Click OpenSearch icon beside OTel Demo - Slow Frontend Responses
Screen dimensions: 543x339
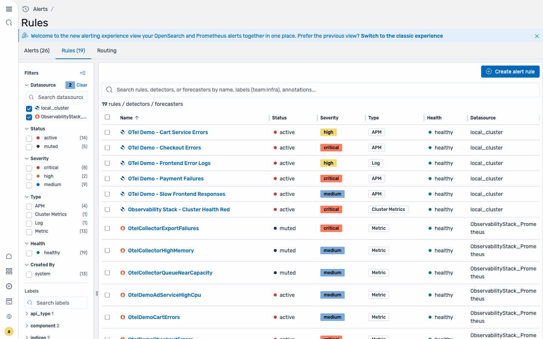click(x=123, y=194)
